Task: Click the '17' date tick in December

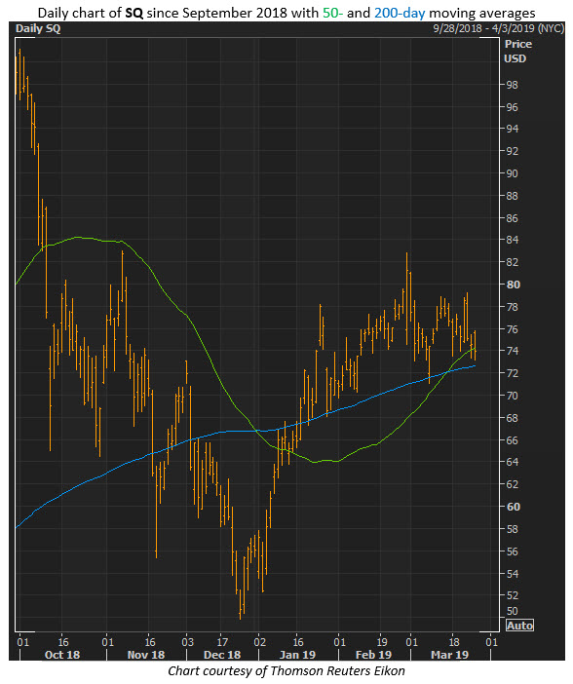Action: (x=222, y=642)
